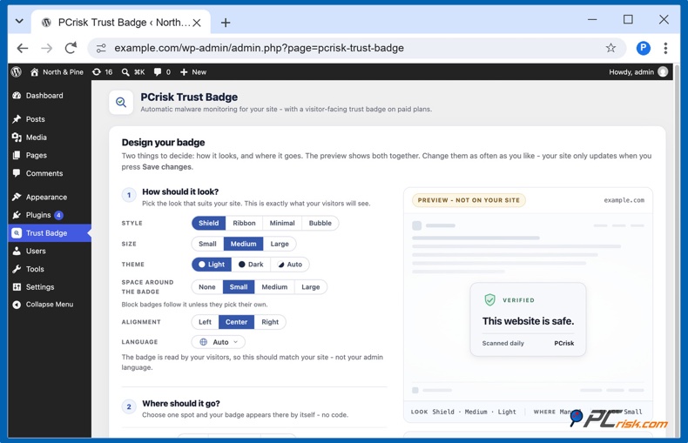Viewport: 688px width, 443px height.
Task: Open Dashboard in the sidebar
Action: pos(50,96)
